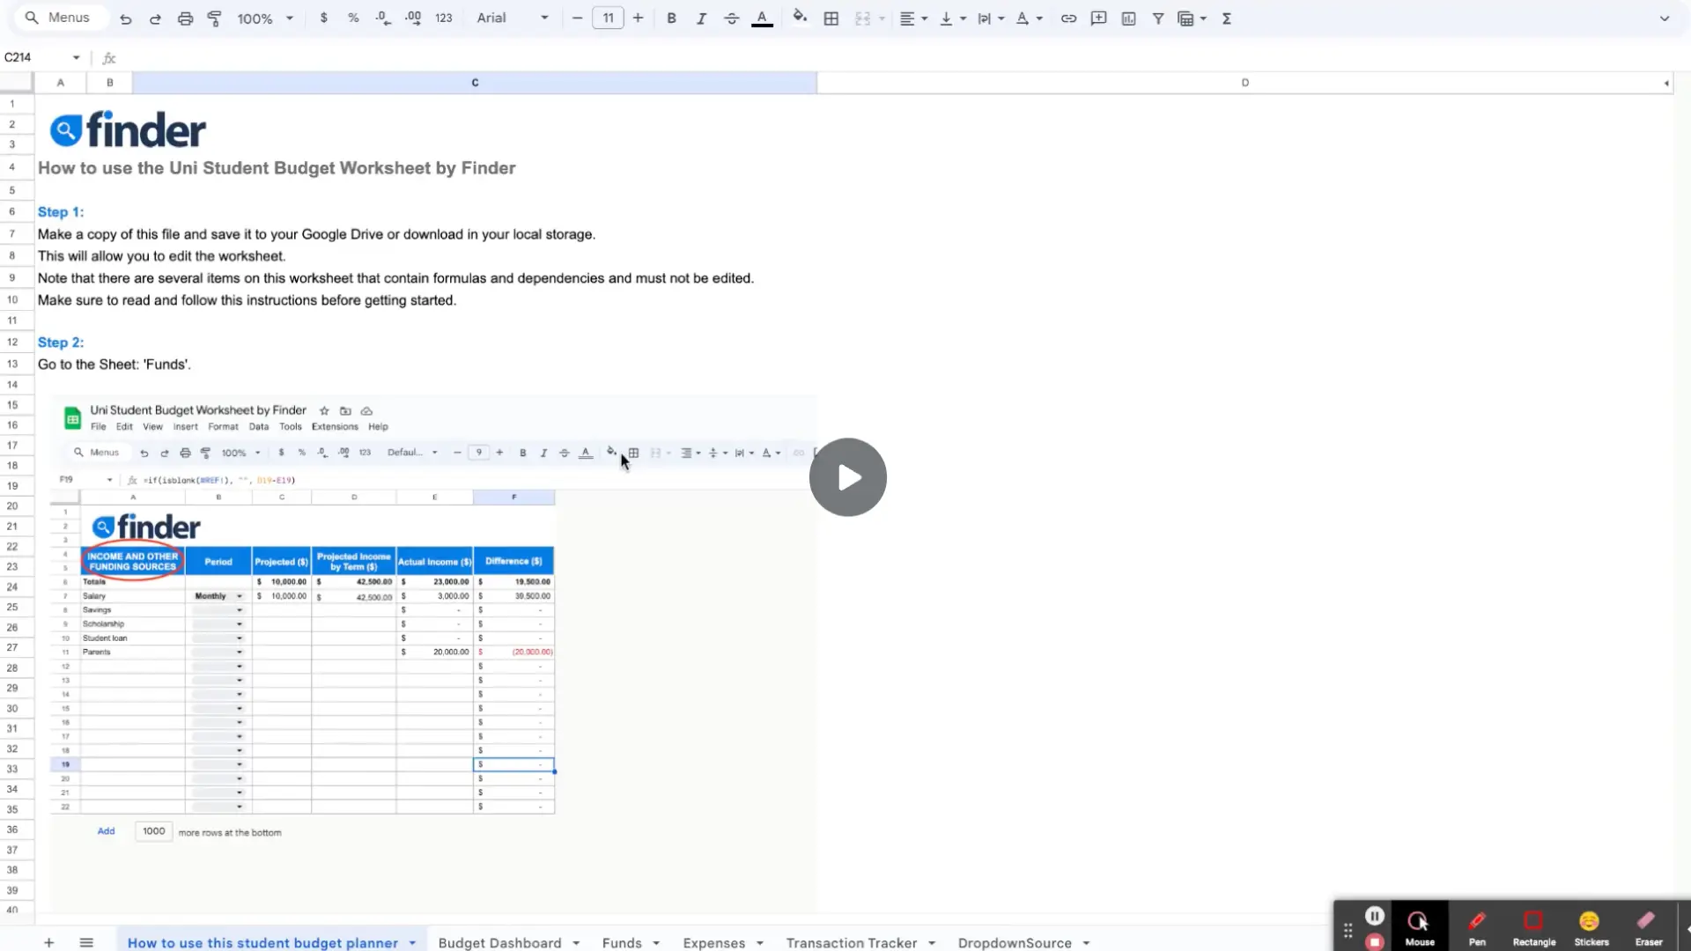The image size is (1691, 951).
Task: Open the Arial font dropdown
Action: (513, 18)
